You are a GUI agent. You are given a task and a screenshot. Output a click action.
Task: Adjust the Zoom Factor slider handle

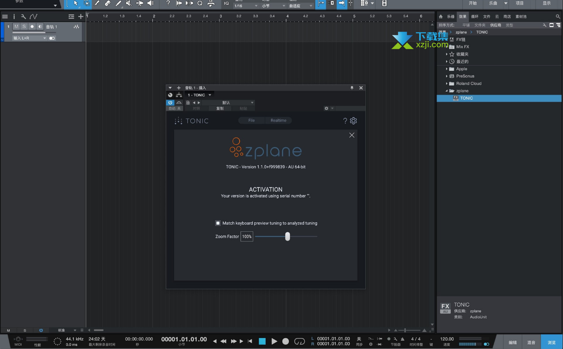click(287, 236)
